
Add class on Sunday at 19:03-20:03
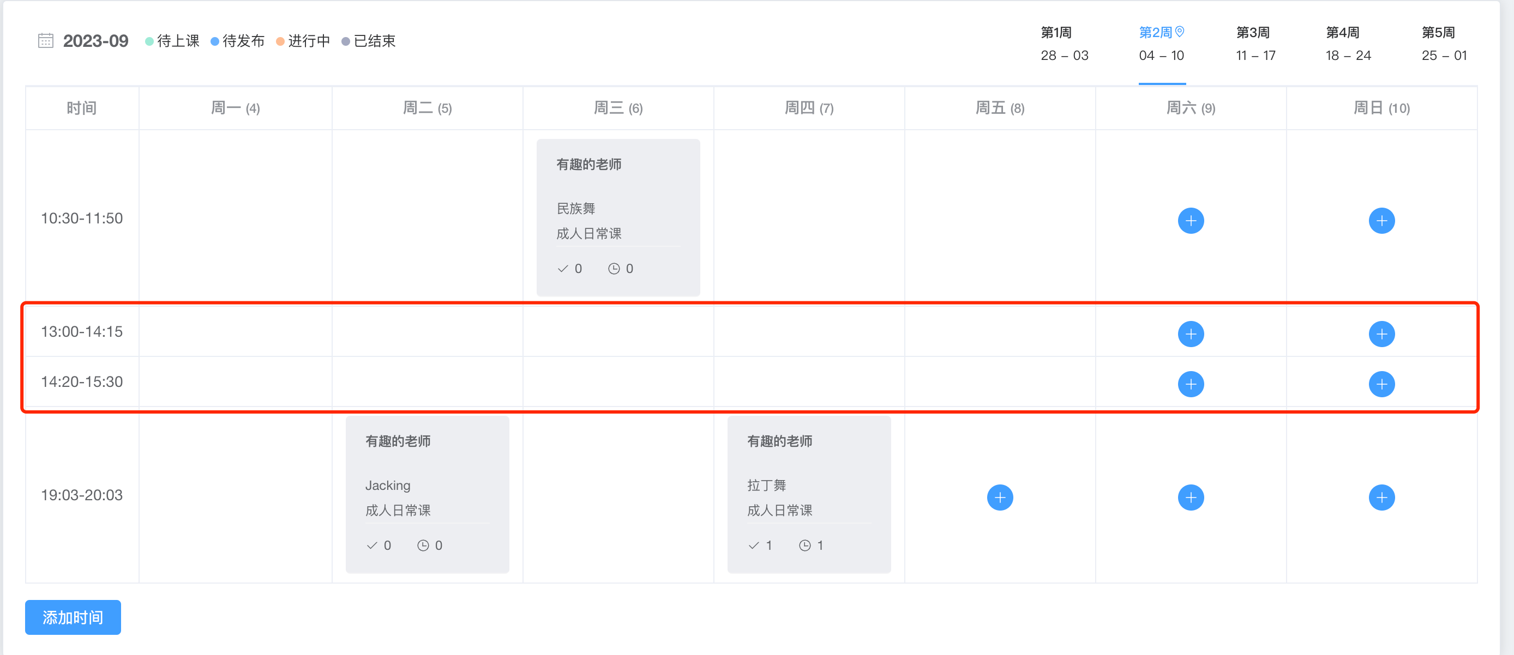click(x=1381, y=498)
